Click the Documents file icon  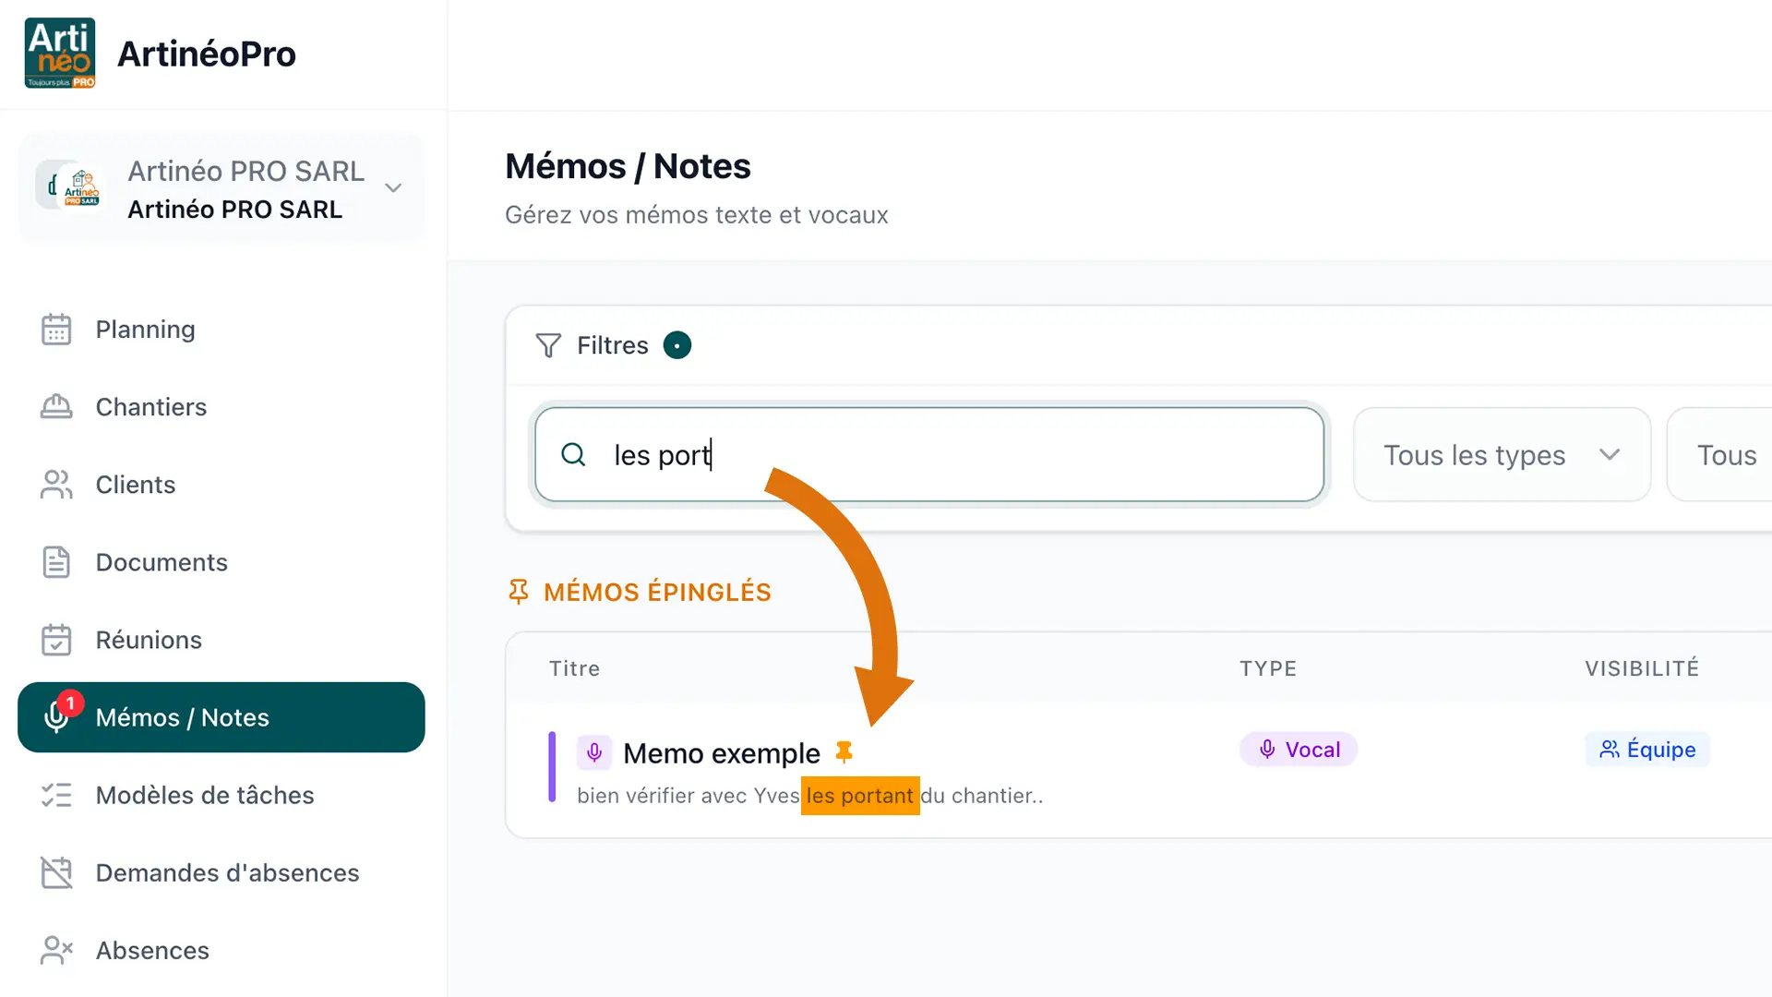click(56, 562)
